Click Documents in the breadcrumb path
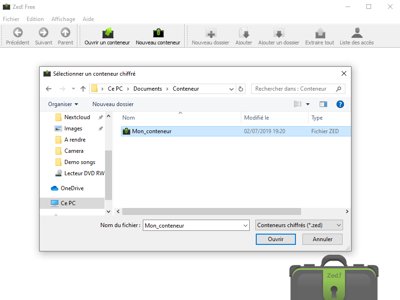Image resolution: width=400 pixels, height=300 pixels. point(147,89)
